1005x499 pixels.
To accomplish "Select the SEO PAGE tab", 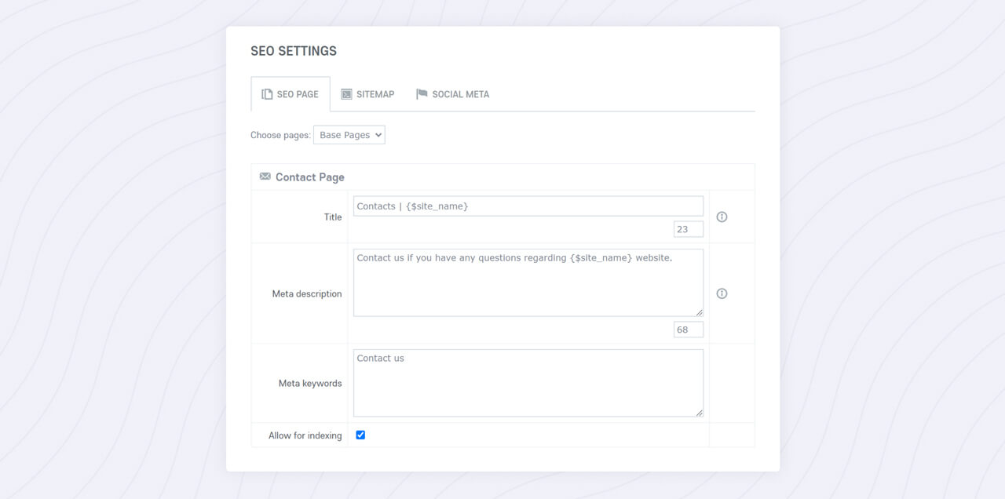I will pyautogui.click(x=291, y=93).
